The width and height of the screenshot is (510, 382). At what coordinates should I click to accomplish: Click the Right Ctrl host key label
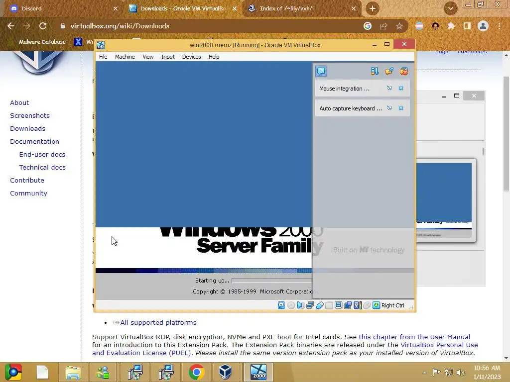[x=392, y=305]
